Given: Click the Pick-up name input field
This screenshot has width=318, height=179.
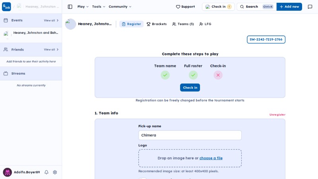Looking at the screenshot, I should [x=190, y=135].
